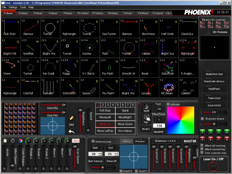Select the Sunrise effect tile
The height and width of the screenshot is (174, 232).
tap(90, 48)
